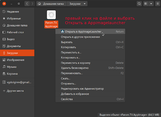Viewport: 161px width, 117px height.
Task: Open Недавние in the sidebar
Action: 17,12
